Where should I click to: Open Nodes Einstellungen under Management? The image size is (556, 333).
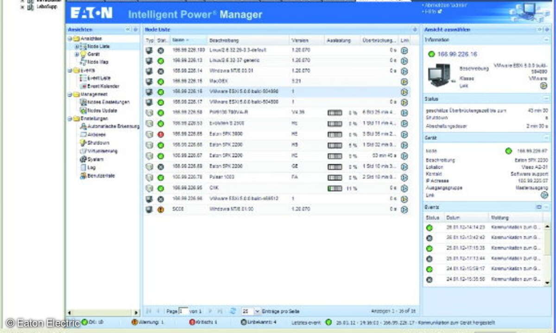[x=108, y=102]
